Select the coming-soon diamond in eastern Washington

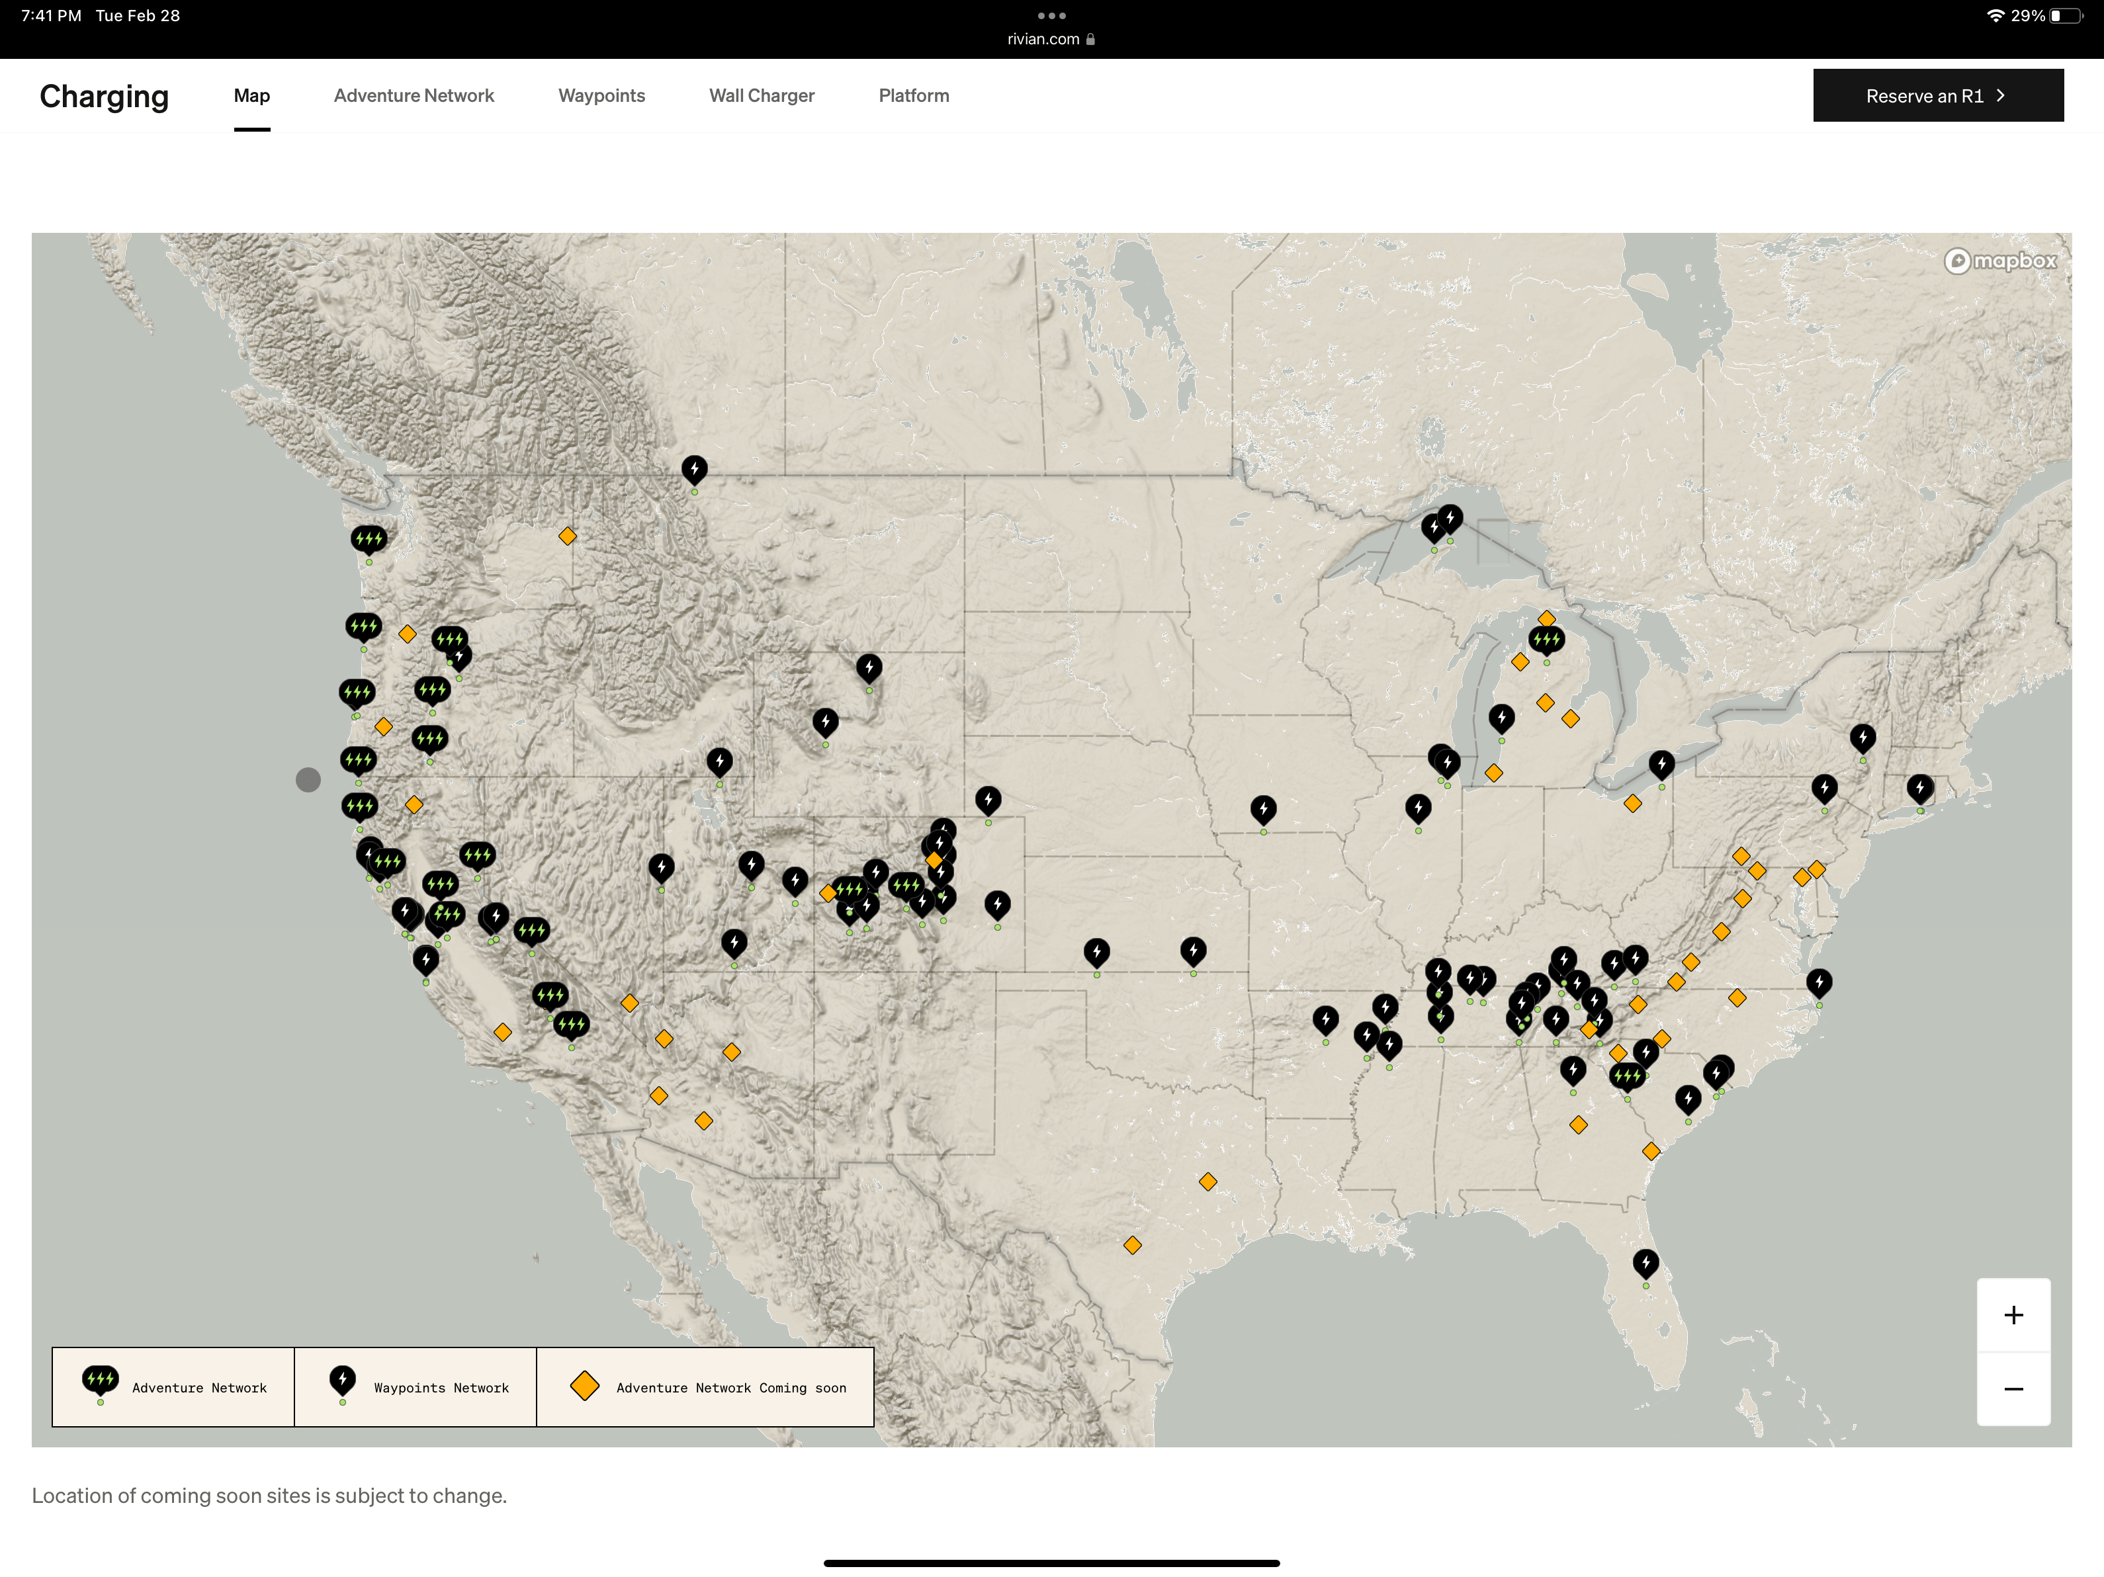click(x=567, y=536)
